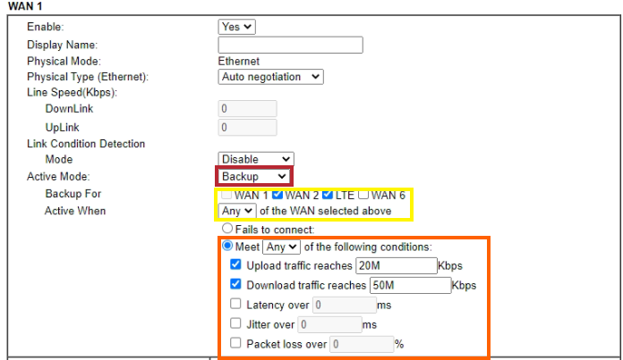
Task: Click the UpLink speed field
Action: [247, 127]
